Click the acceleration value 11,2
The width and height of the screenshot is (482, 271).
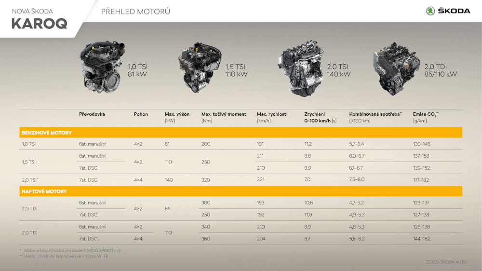click(x=308, y=144)
